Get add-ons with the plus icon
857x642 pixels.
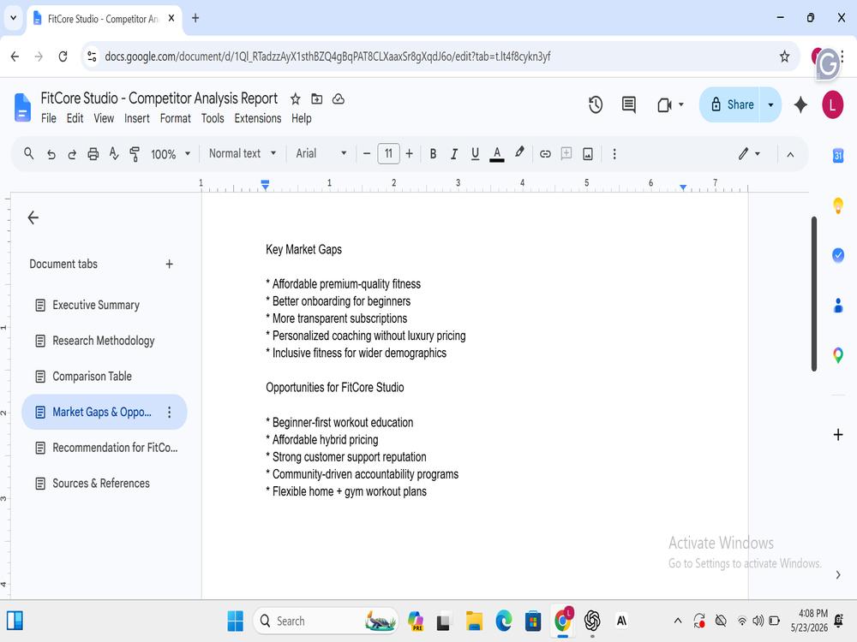[838, 435]
